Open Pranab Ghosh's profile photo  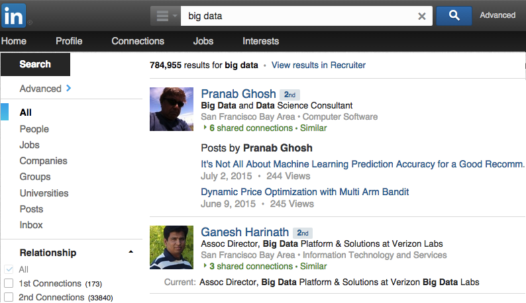click(172, 109)
